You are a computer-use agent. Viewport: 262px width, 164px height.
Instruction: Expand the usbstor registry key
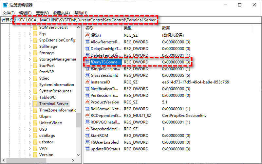point(30,142)
